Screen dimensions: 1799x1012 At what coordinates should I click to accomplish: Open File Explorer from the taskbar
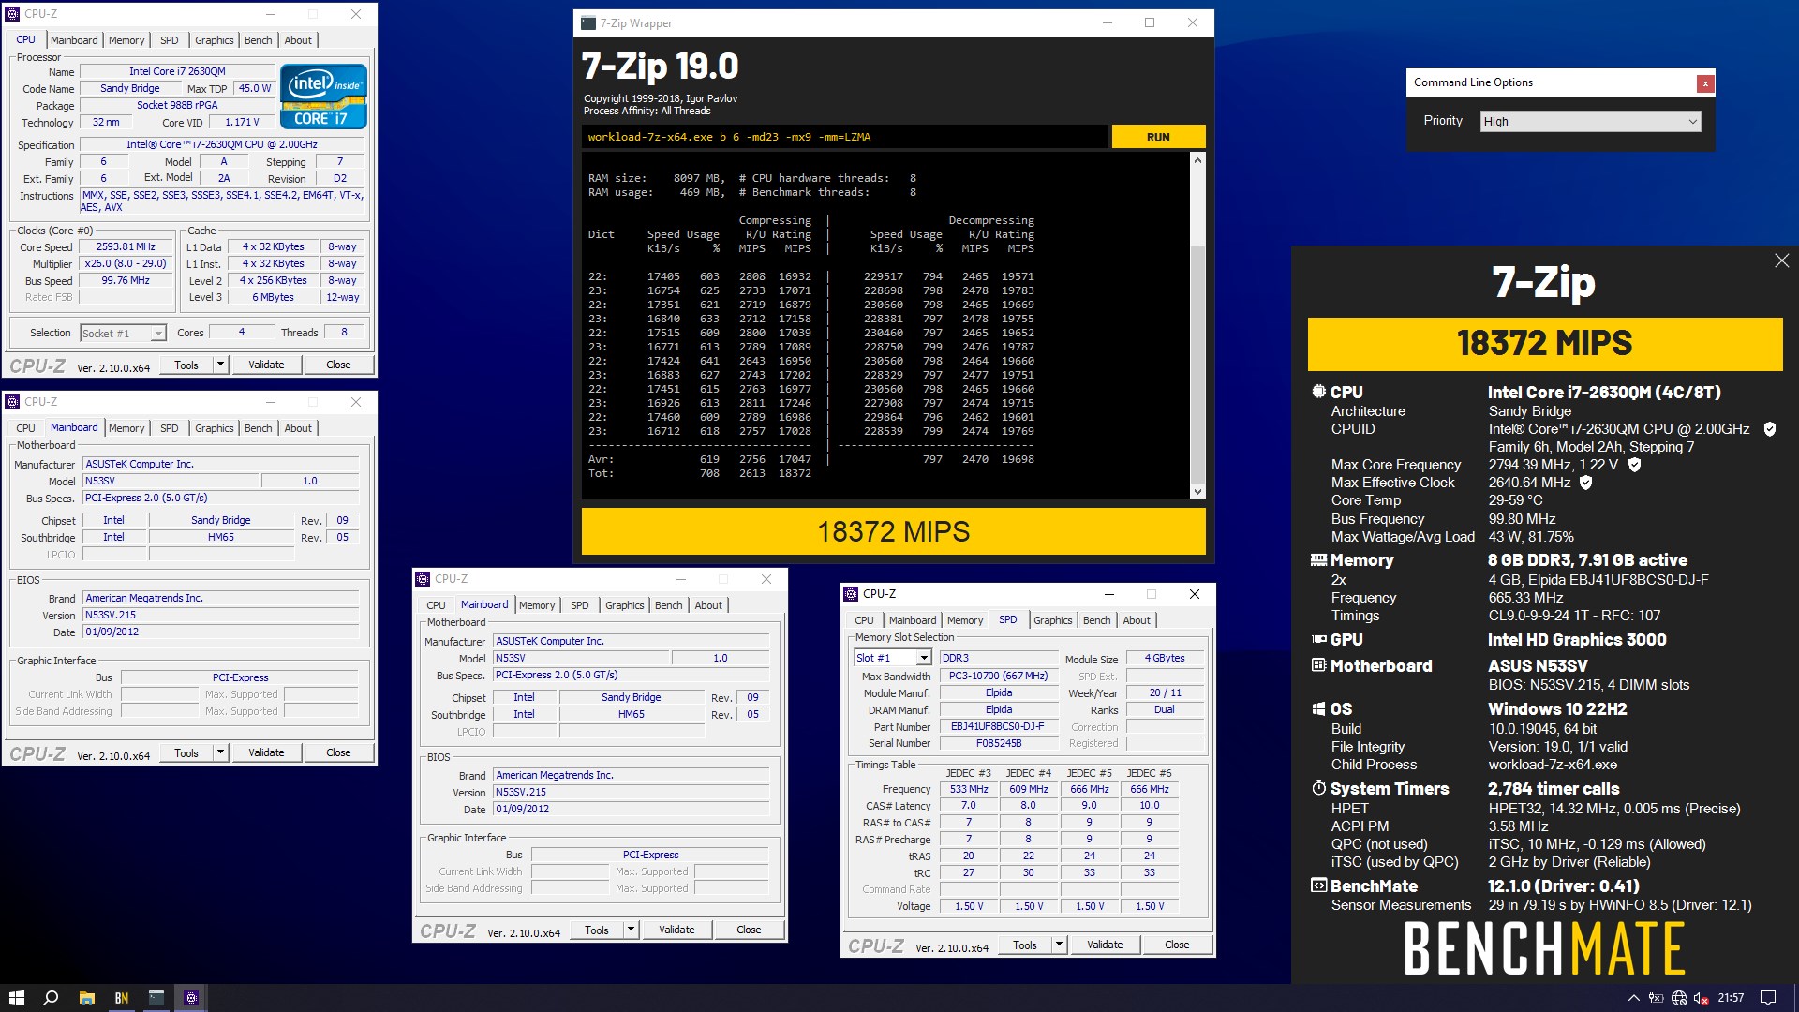tap(86, 998)
